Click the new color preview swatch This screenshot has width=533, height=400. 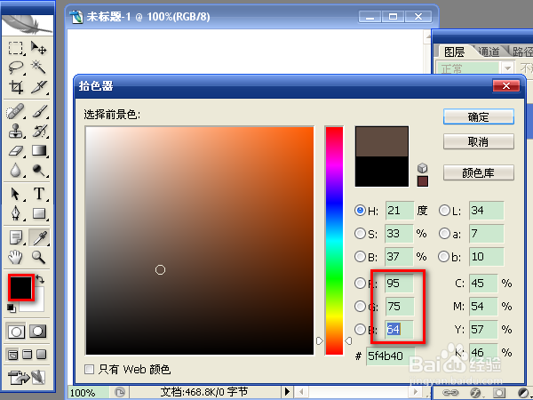point(382,141)
